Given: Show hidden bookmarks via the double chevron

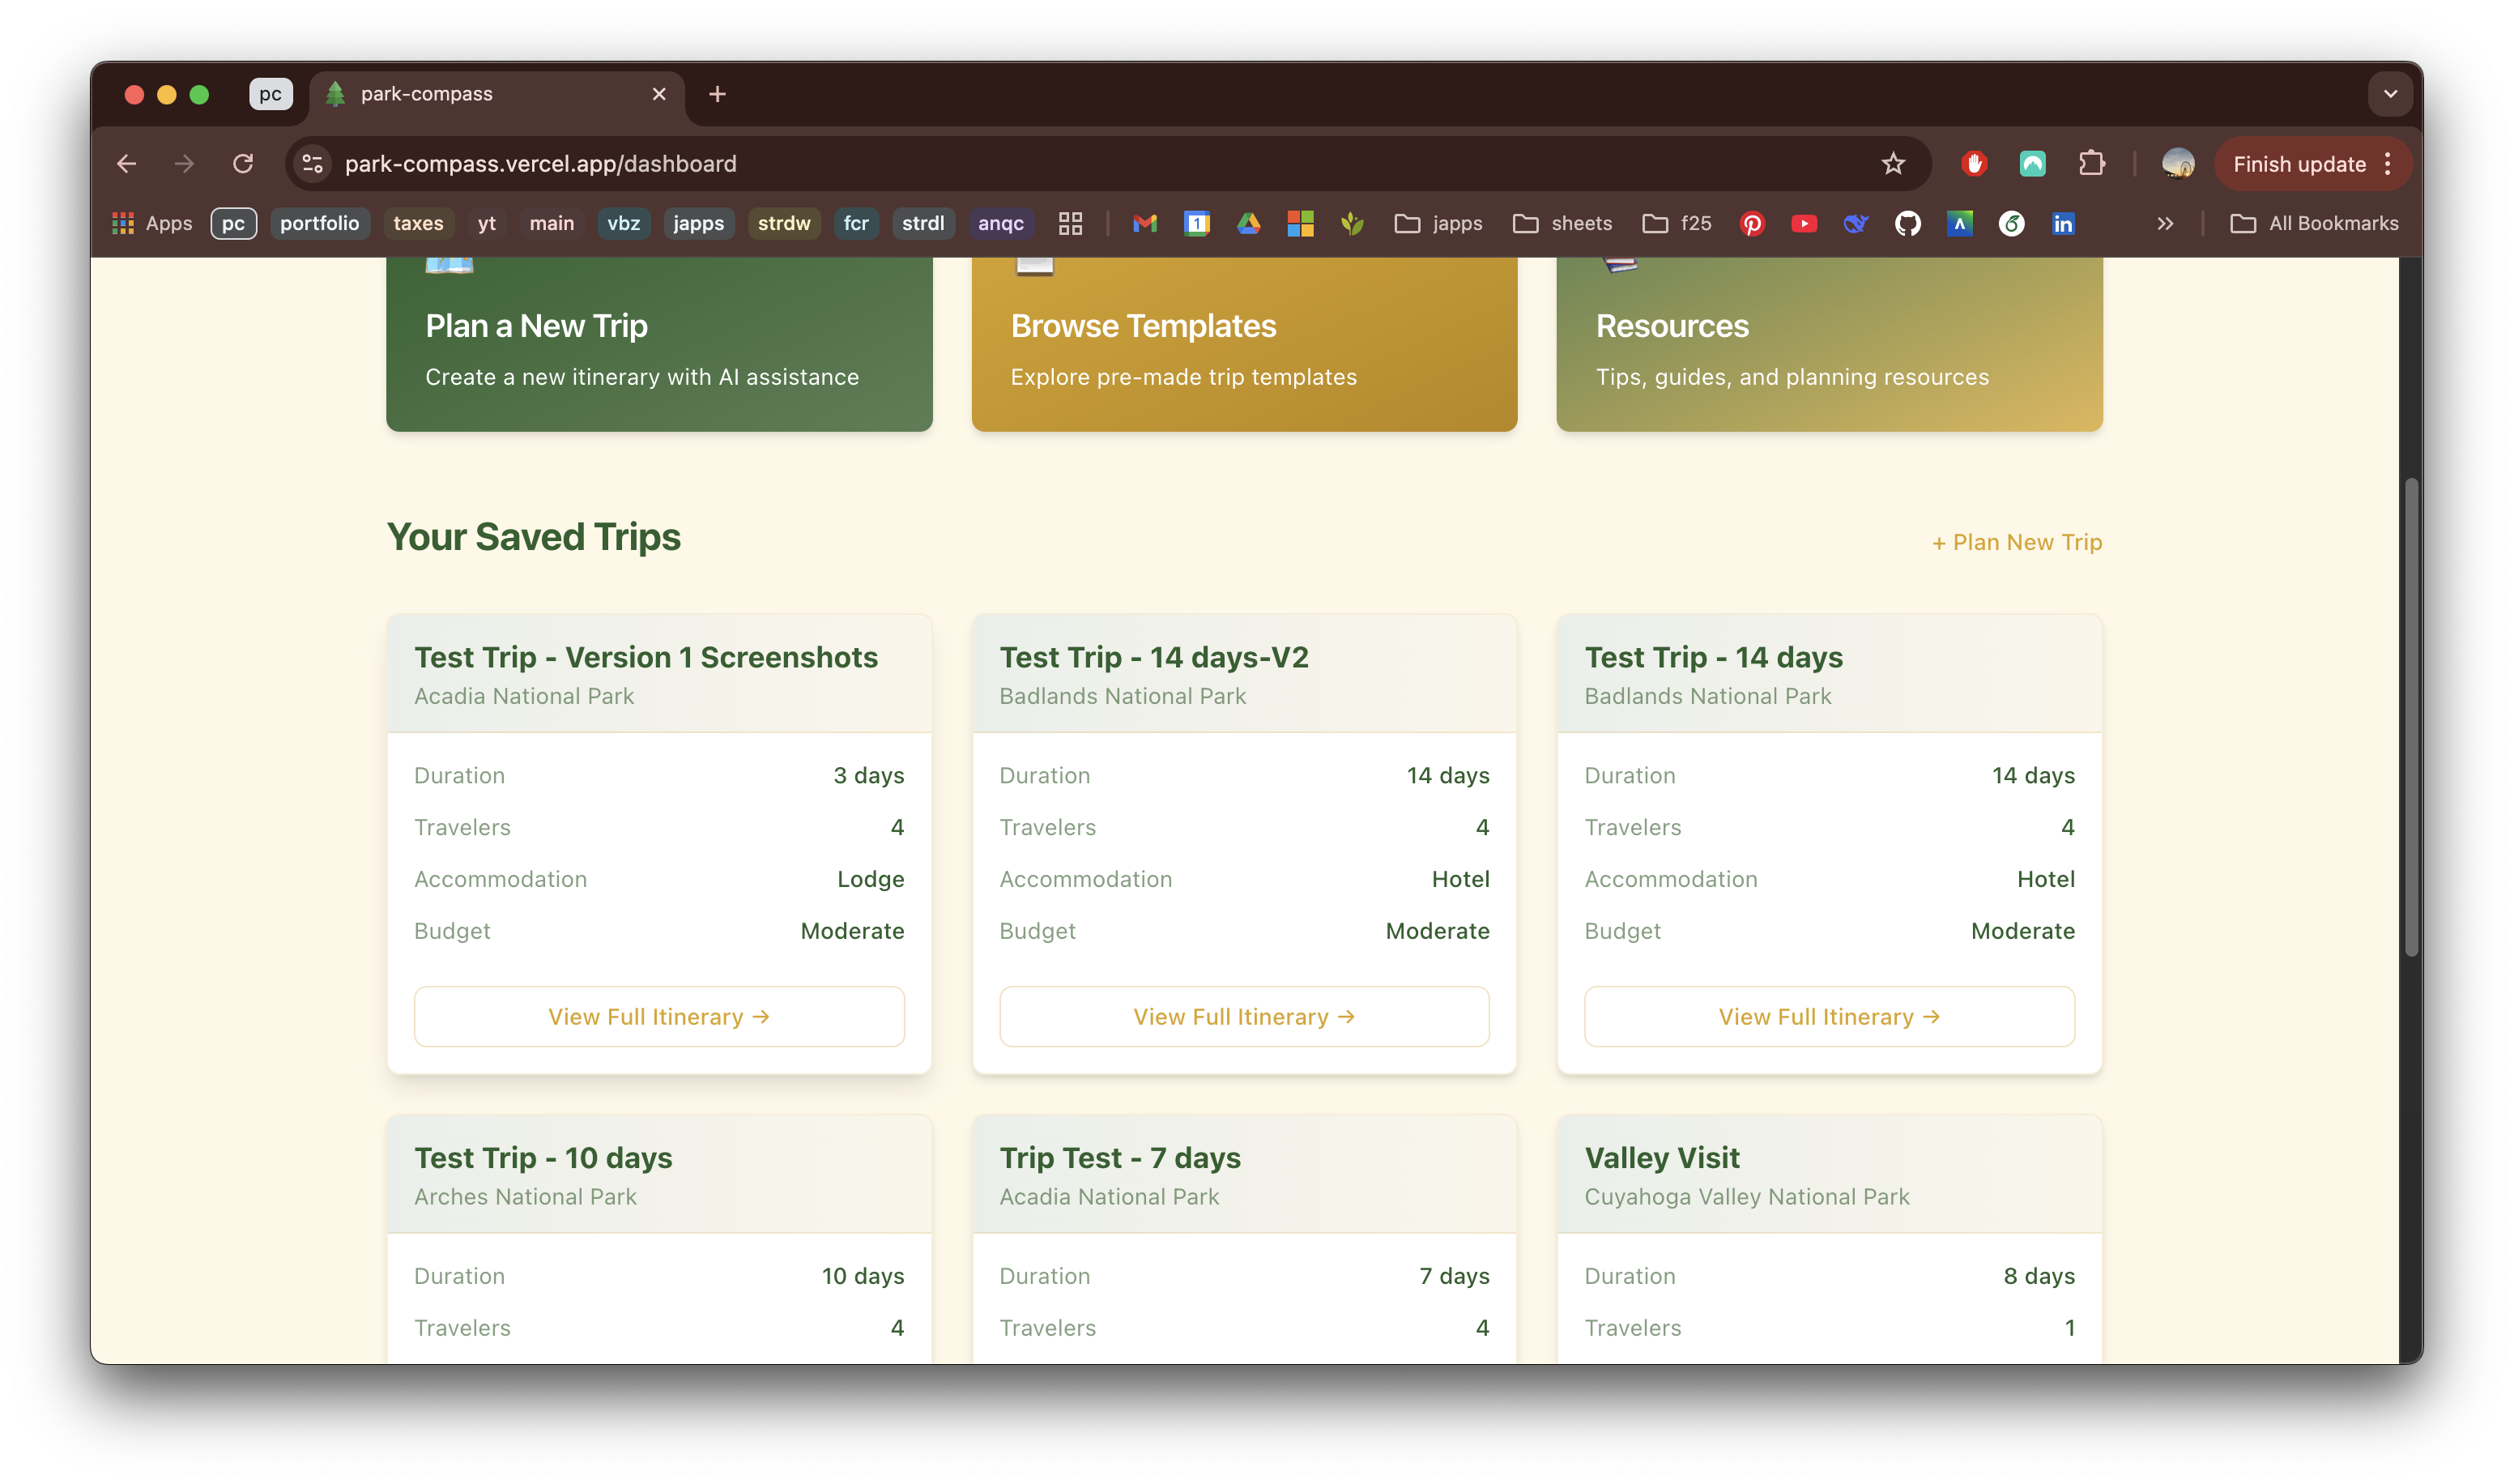Looking at the screenshot, I should (x=2165, y=224).
